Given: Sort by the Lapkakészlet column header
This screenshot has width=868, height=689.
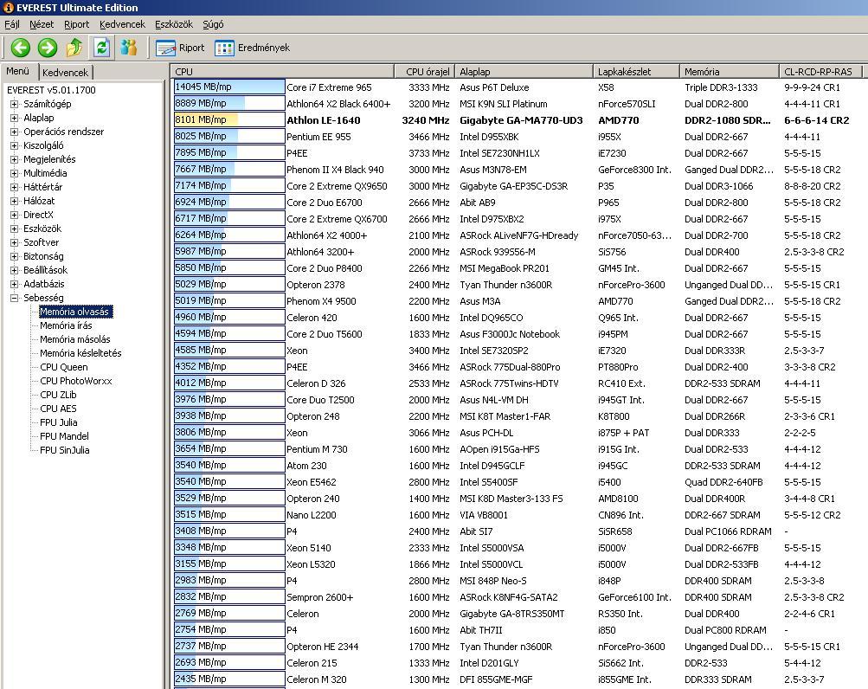Looking at the screenshot, I should coord(636,72).
